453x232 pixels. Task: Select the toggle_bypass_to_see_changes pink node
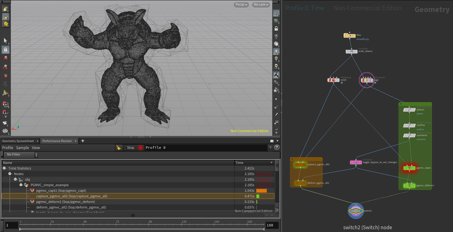point(356,162)
